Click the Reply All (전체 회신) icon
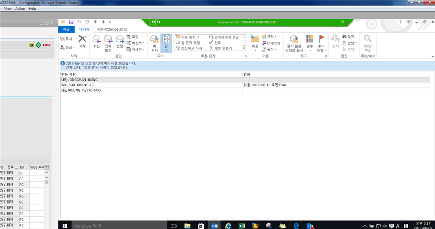 108,39
